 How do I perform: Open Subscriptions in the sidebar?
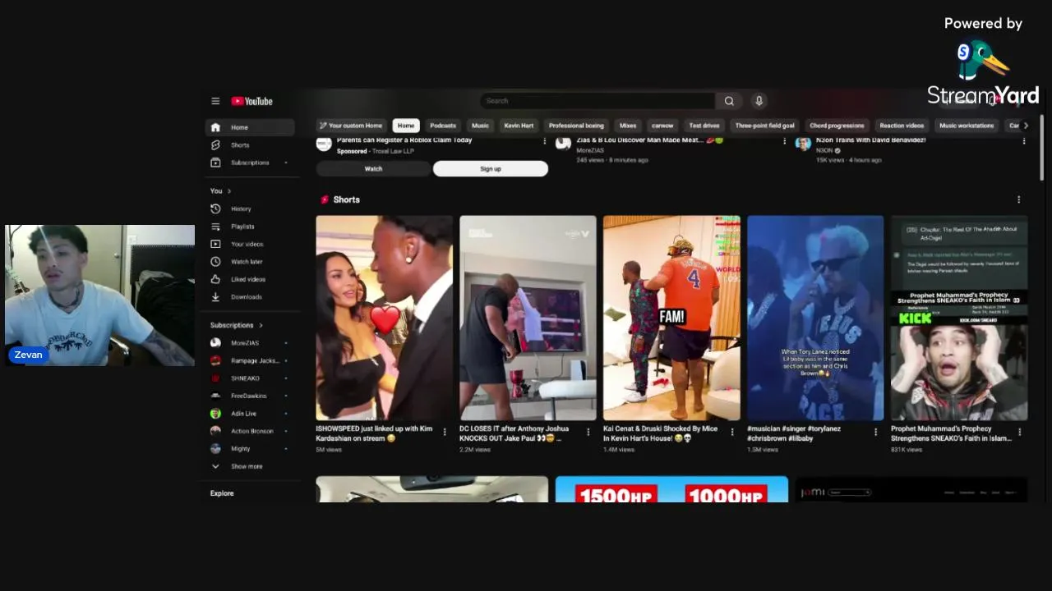250,163
